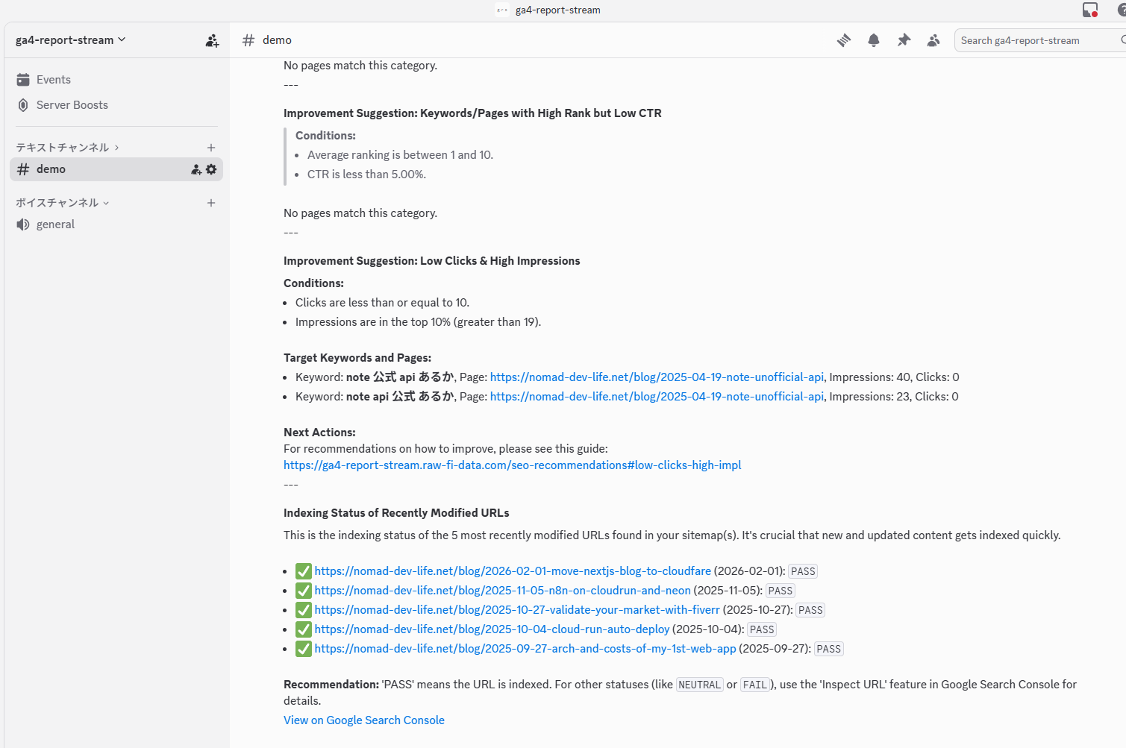The height and width of the screenshot is (748, 1126).
Task: Open the seo-recommendations guide link
Action: (512, 465)
